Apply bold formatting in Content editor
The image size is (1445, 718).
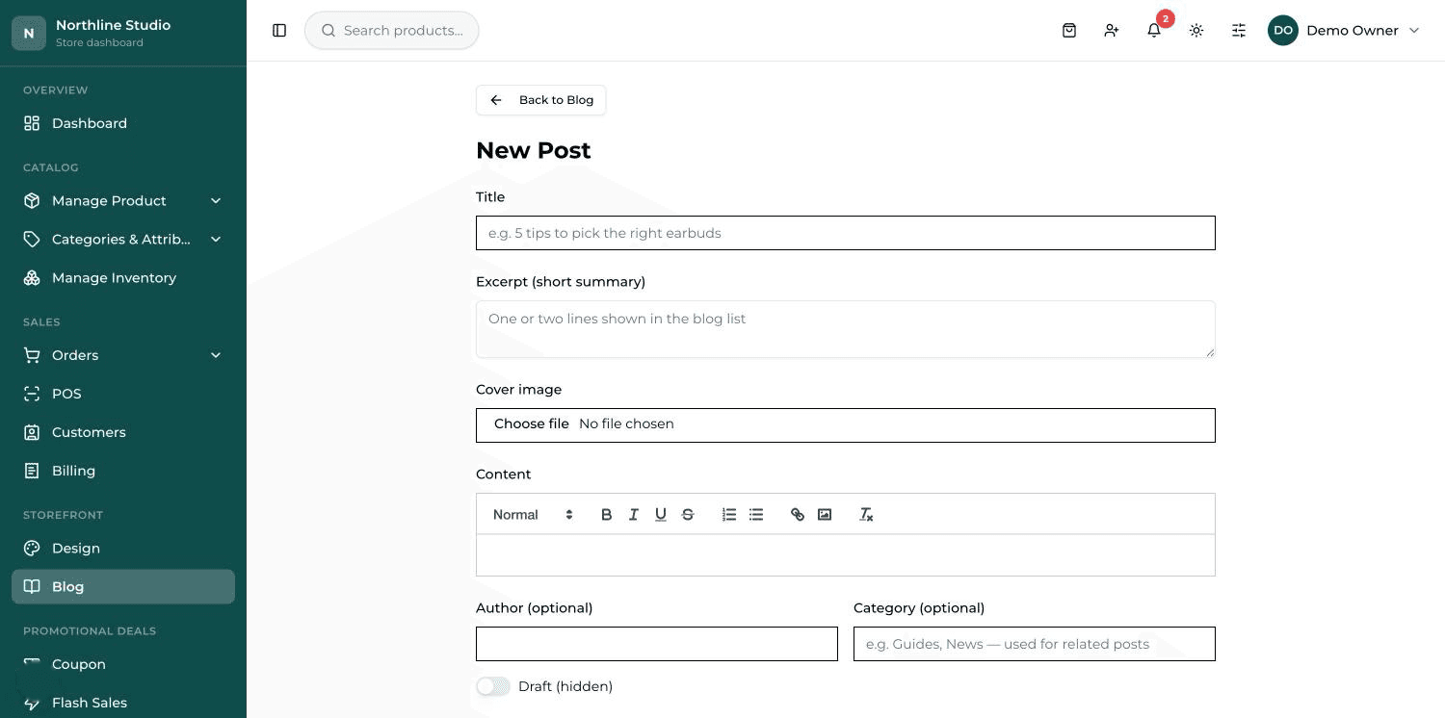click(607, 515)
